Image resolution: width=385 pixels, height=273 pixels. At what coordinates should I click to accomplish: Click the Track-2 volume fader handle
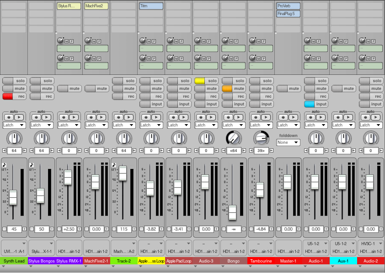123,173
